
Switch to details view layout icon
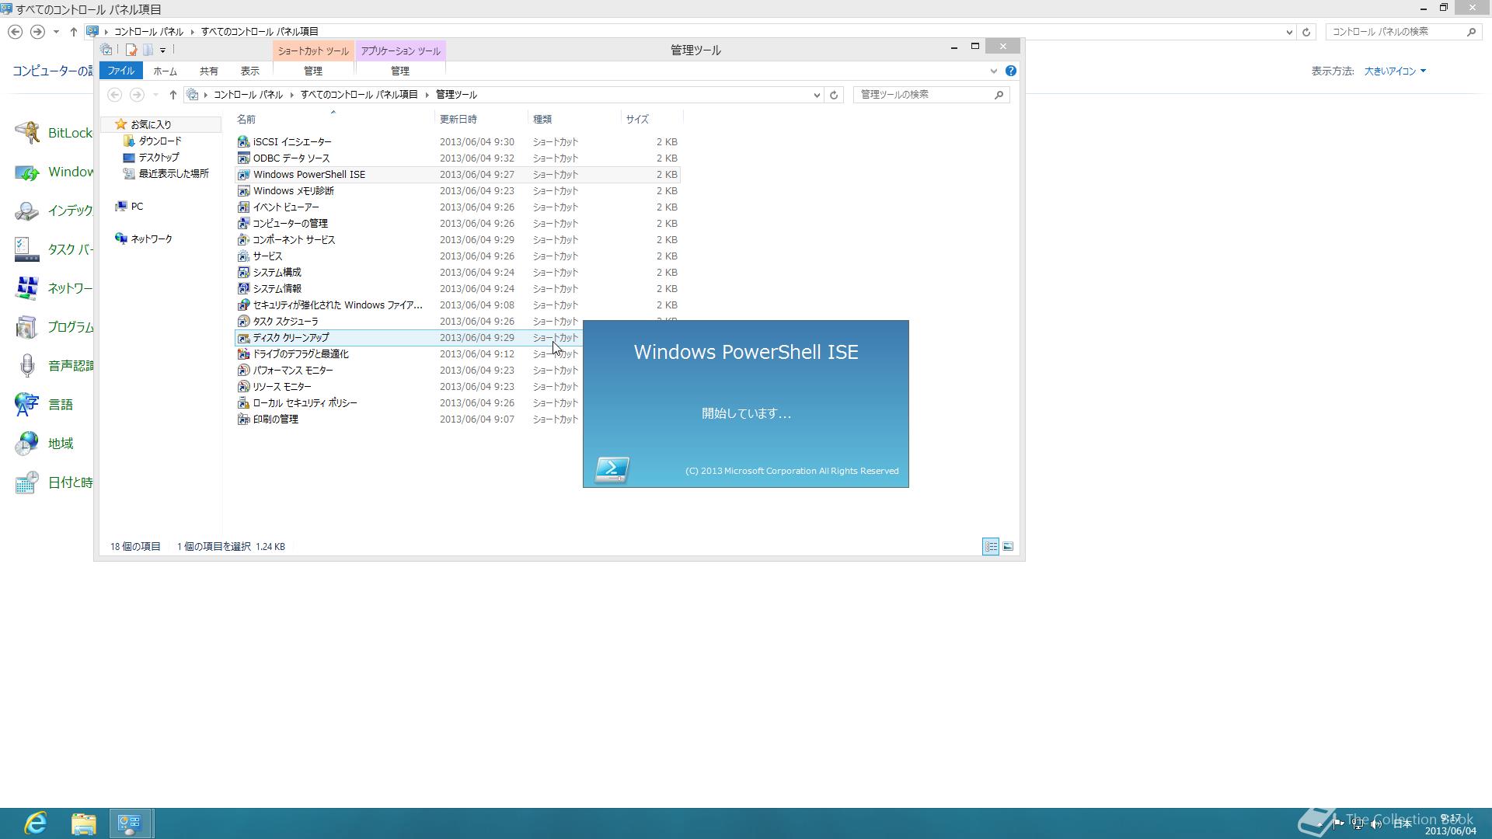point(991,547)
